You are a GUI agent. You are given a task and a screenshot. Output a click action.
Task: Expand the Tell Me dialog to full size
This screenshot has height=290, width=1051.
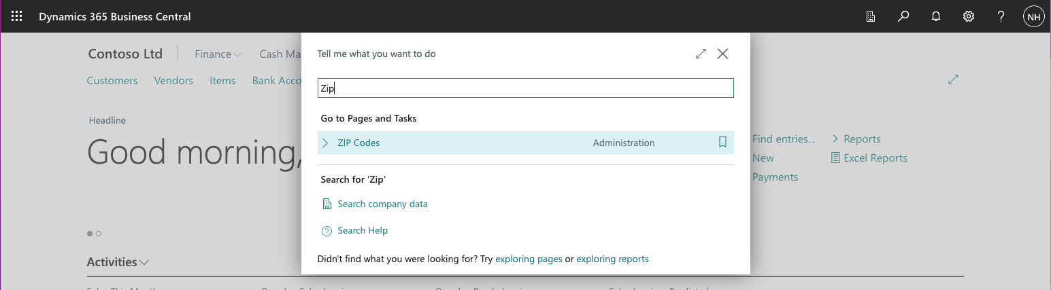(701, 54)
